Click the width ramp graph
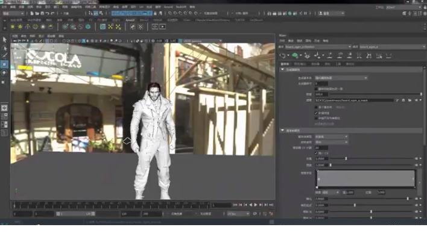The height and width of the screenshot is (239, 427). (x=365, y=179)
